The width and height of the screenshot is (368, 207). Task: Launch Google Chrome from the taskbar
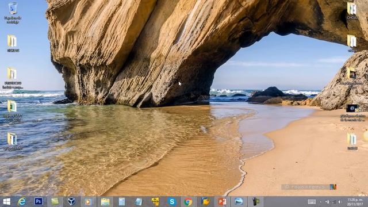[x=188, y=202]
